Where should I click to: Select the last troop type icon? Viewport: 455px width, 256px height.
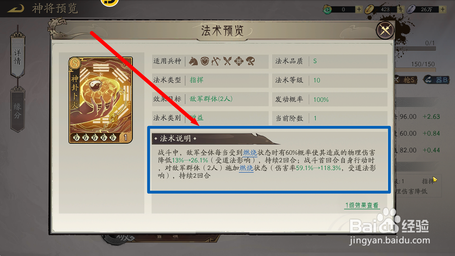pos(251,61)
